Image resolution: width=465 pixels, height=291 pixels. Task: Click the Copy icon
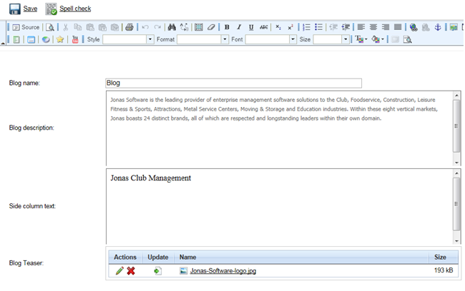click(x=78, y=27)
